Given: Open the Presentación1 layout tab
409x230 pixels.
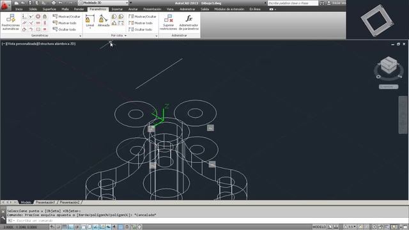Looking at the screenshot, I should click(x=45, y=203).
